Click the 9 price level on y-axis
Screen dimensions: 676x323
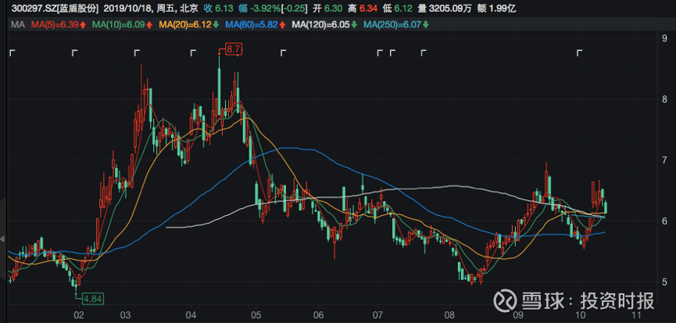(665, 39)
